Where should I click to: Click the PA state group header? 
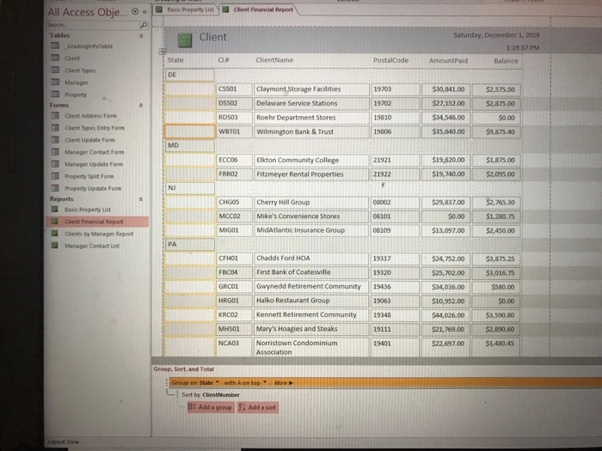[190, 244]
